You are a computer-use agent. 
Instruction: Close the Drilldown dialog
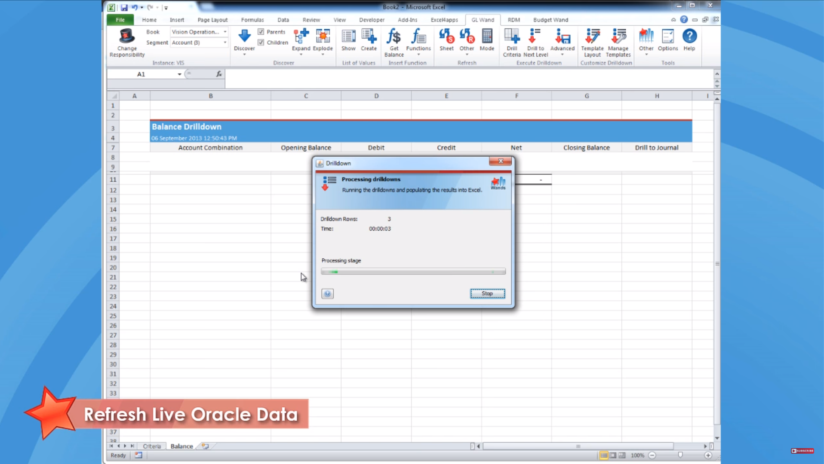(500, 161)
